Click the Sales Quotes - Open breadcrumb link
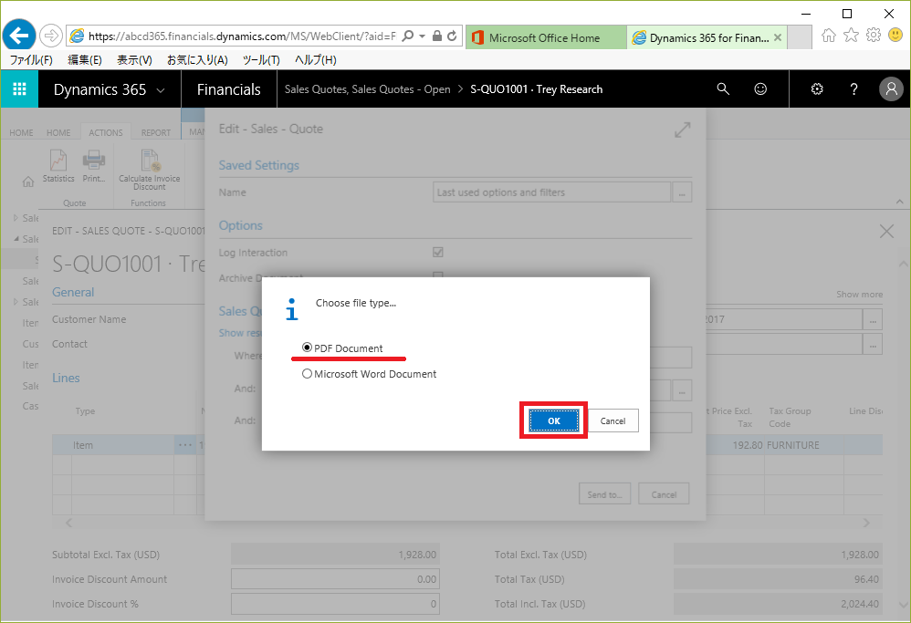The height and width of the screenshot is (623, 911). (x=401, y=89)
